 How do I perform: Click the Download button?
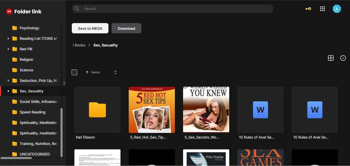126,28
